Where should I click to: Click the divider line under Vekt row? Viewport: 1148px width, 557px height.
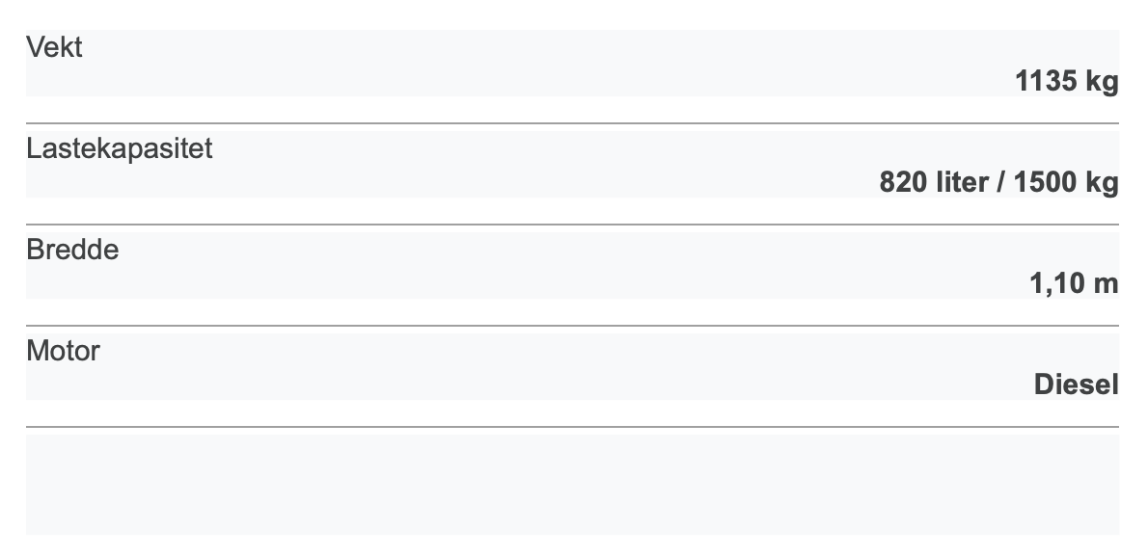(x=572, y=123)
